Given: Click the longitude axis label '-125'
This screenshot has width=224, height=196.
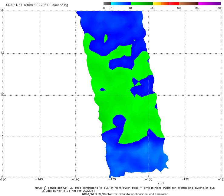Looking at the screenshot, I should 185,179.
